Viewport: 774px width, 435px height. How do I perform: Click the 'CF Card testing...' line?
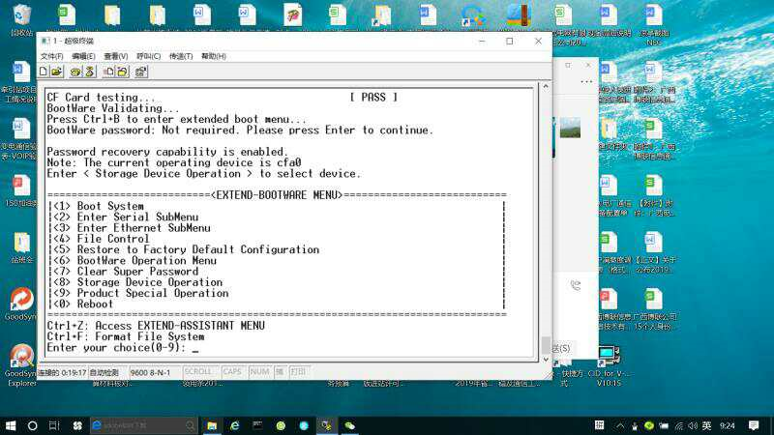click(102, 98)
